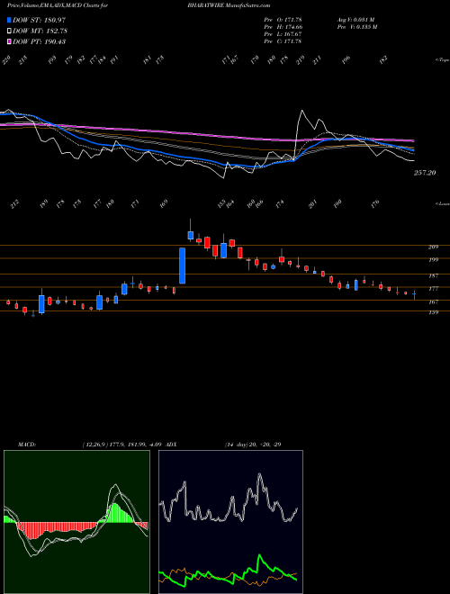Click the green +DI line peak in ADX panel
This screenshot has width=450, height=594.
[x=260, y=555]
